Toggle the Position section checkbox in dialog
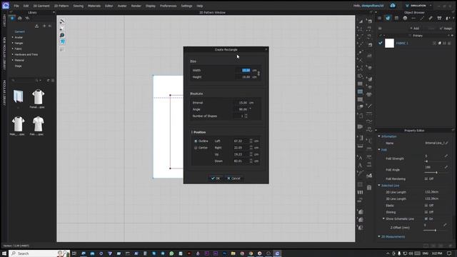 click(192, 132)
